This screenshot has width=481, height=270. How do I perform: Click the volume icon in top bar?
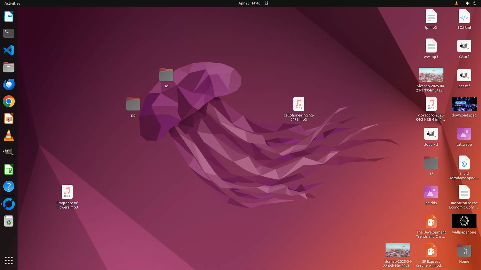[x=467, y=3]
